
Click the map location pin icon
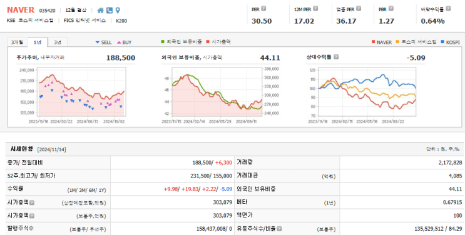(x=118, y=11)
